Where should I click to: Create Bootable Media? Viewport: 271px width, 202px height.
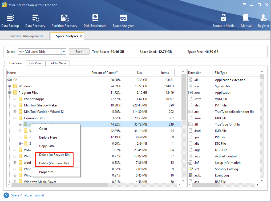pyautogui.click(x=223, y=21)
